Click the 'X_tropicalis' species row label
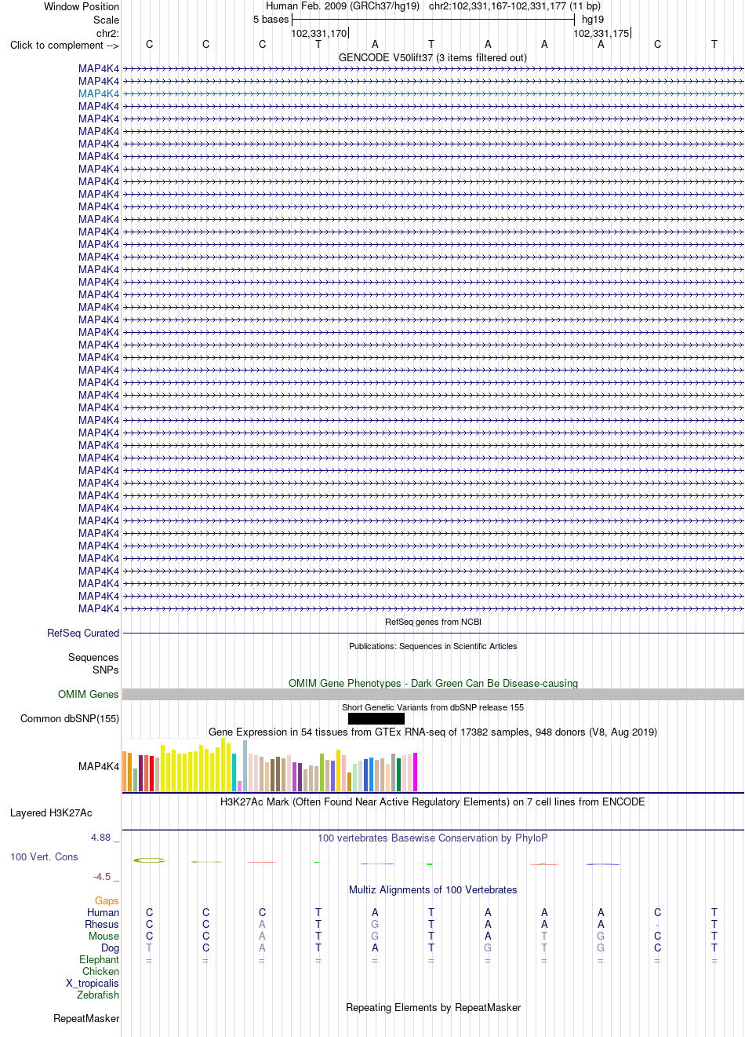745x1037 pixels. (93, 983)
